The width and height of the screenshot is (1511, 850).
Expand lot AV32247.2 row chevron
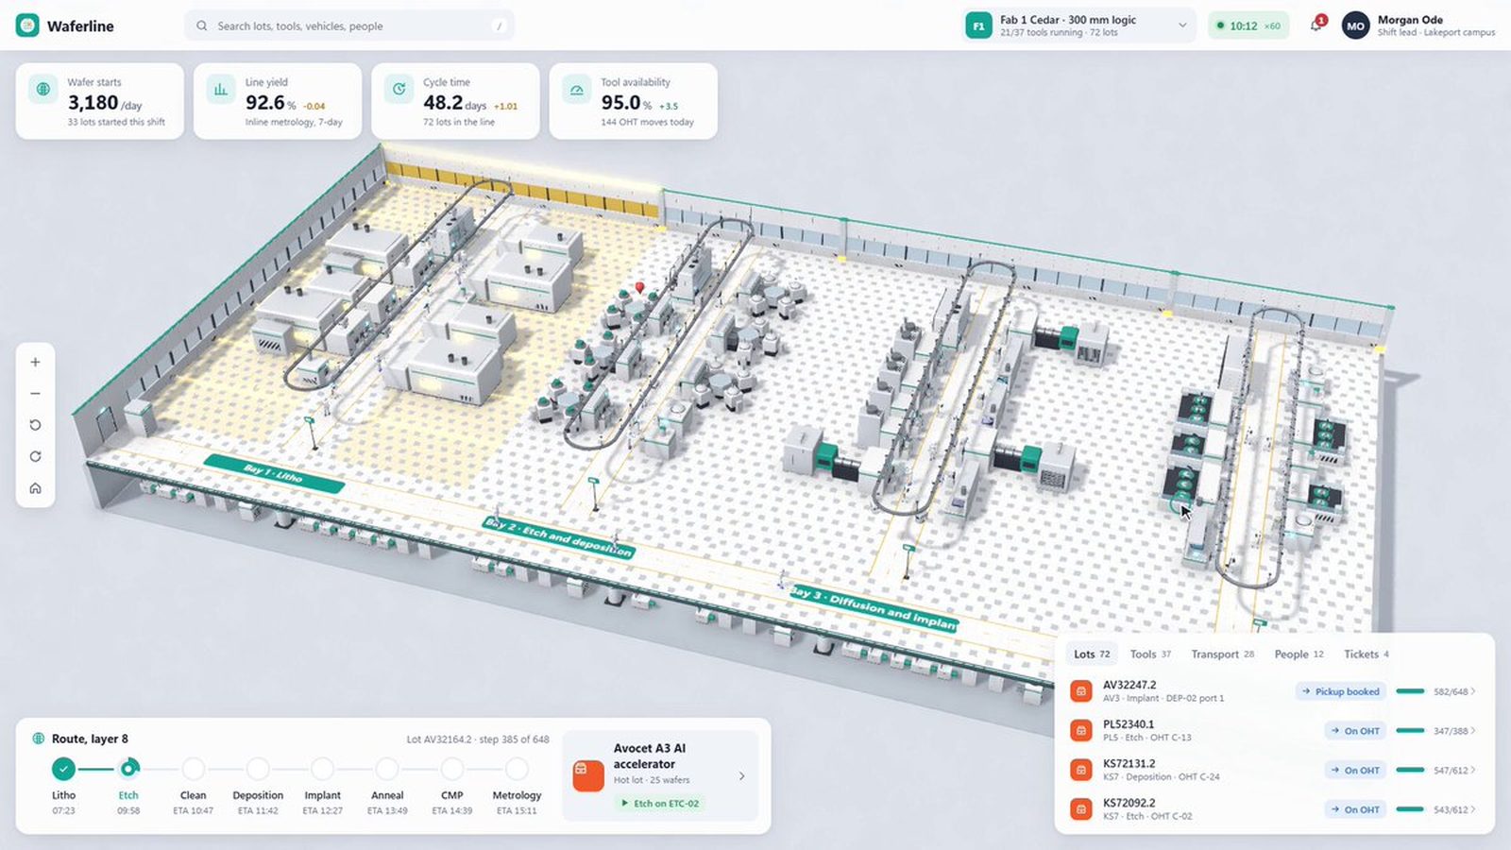[x=1473, y=691]
